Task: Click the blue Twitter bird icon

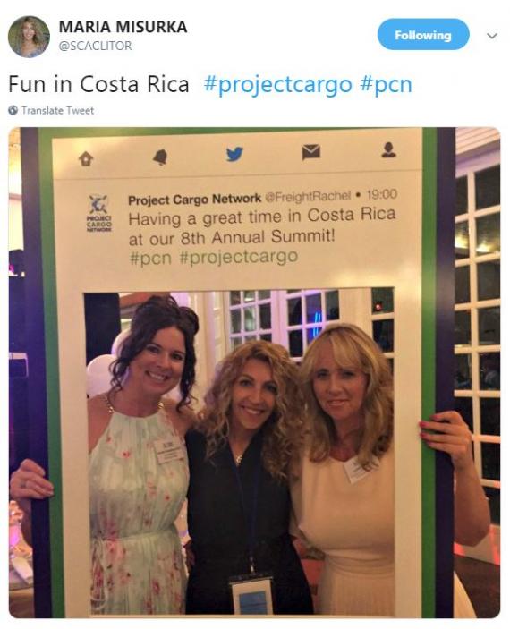Action: pos(234,154)
